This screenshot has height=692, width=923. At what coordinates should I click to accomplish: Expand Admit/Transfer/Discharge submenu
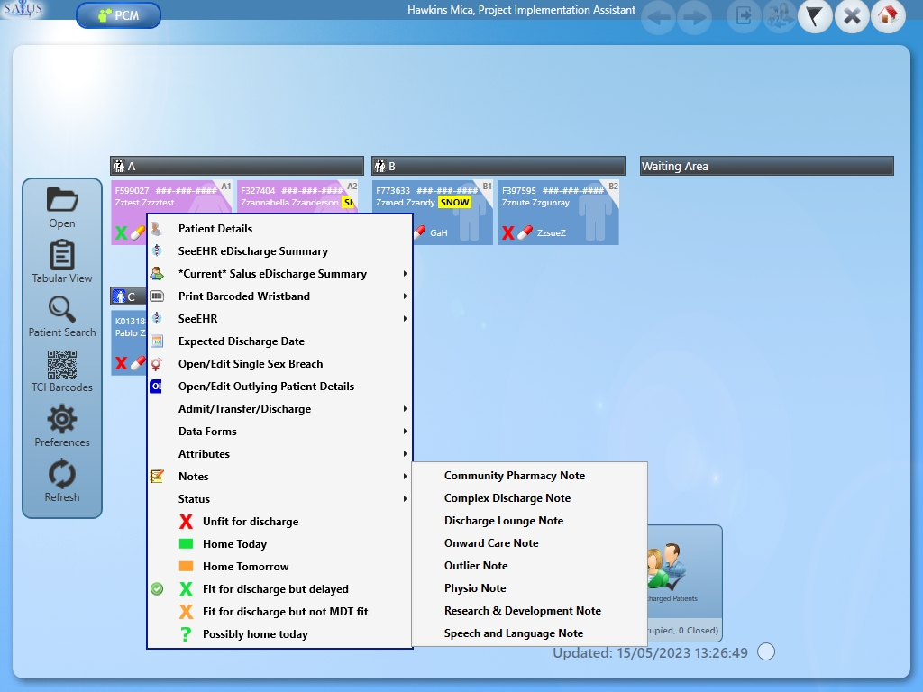pyautogui.click(x=405, y=409)
